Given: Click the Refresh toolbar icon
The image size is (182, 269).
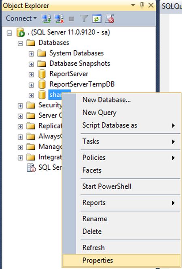Looking at the screenshot, I should coord(97,19).
